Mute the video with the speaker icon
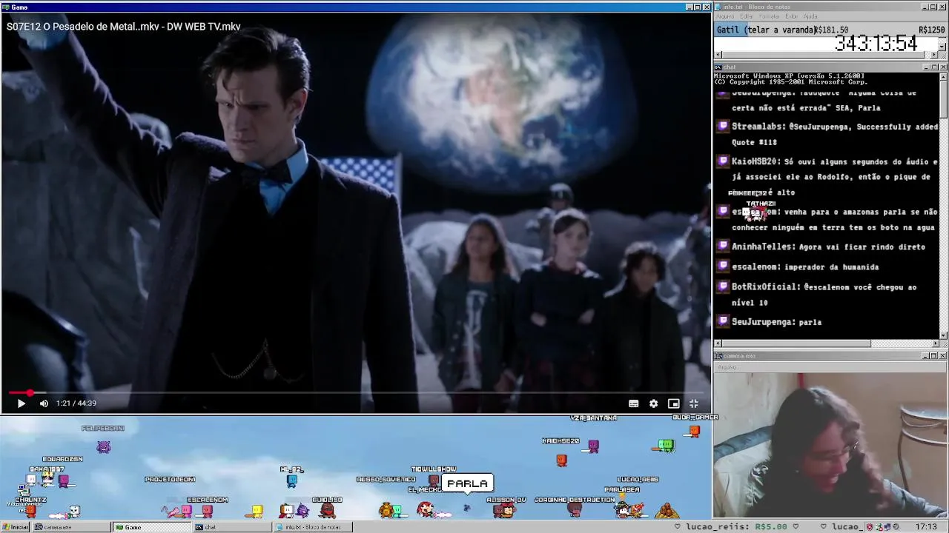Image resolution: width=949 pixels, height=533 pixels. 44,403
